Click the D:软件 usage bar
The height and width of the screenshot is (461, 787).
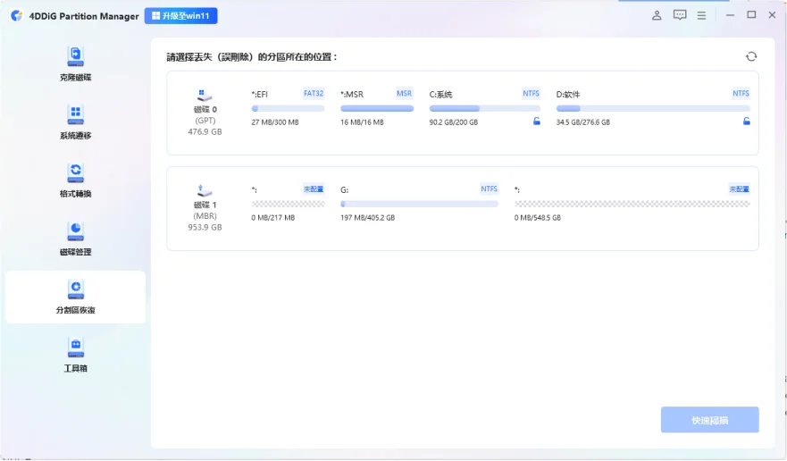(653, 108)
